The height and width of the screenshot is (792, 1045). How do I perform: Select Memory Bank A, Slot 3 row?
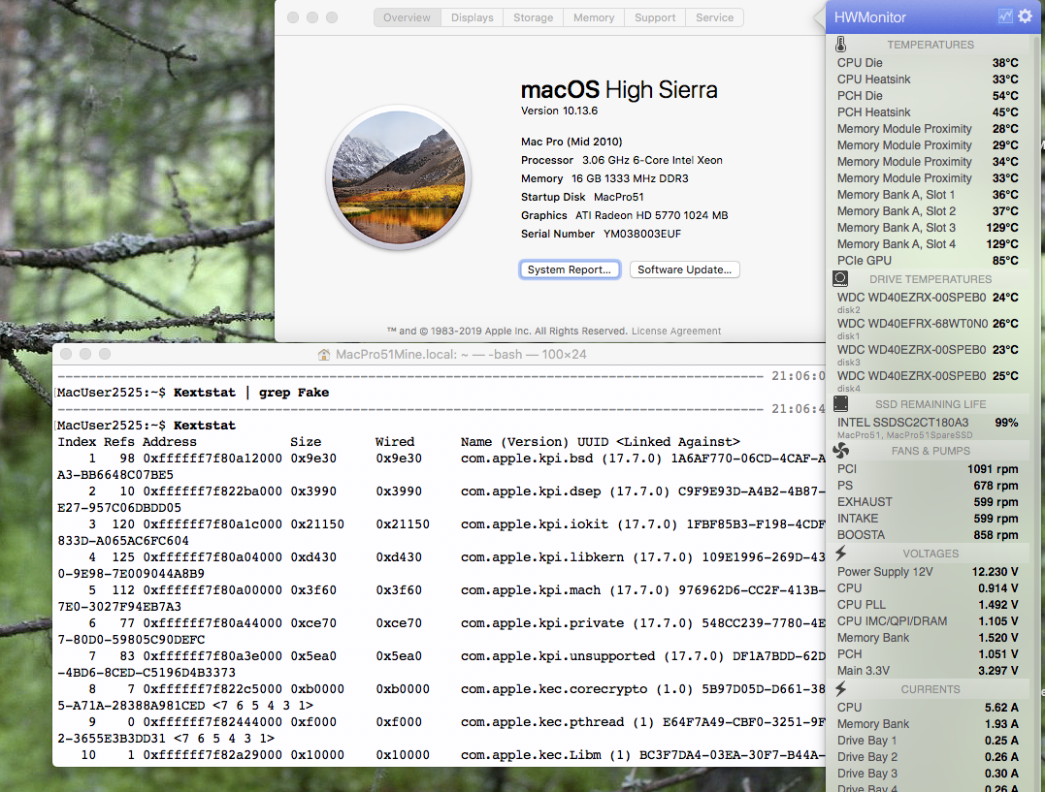pyautogui.click(x=928, y=228)
